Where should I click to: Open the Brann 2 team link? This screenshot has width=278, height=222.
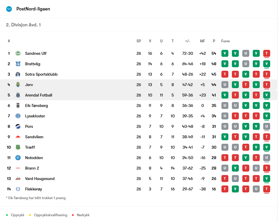[x=32, y=168]
